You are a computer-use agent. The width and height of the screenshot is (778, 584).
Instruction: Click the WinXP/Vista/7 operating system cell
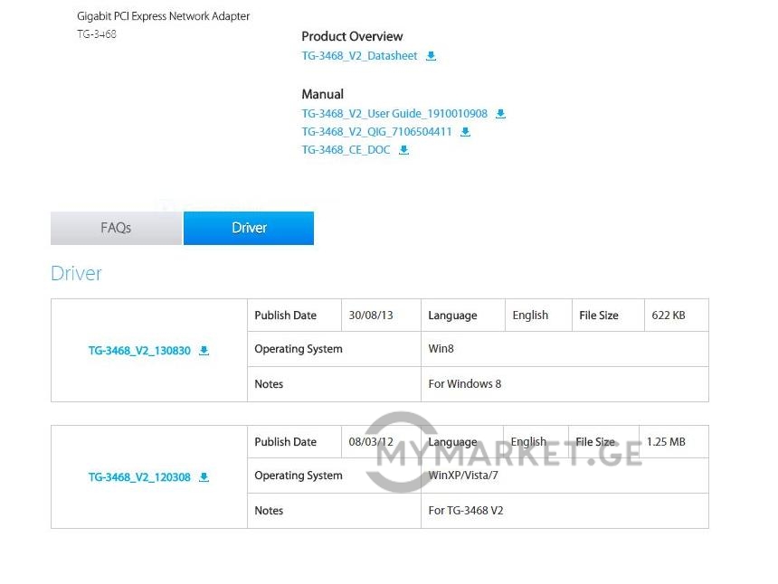[x=565, y=476]
